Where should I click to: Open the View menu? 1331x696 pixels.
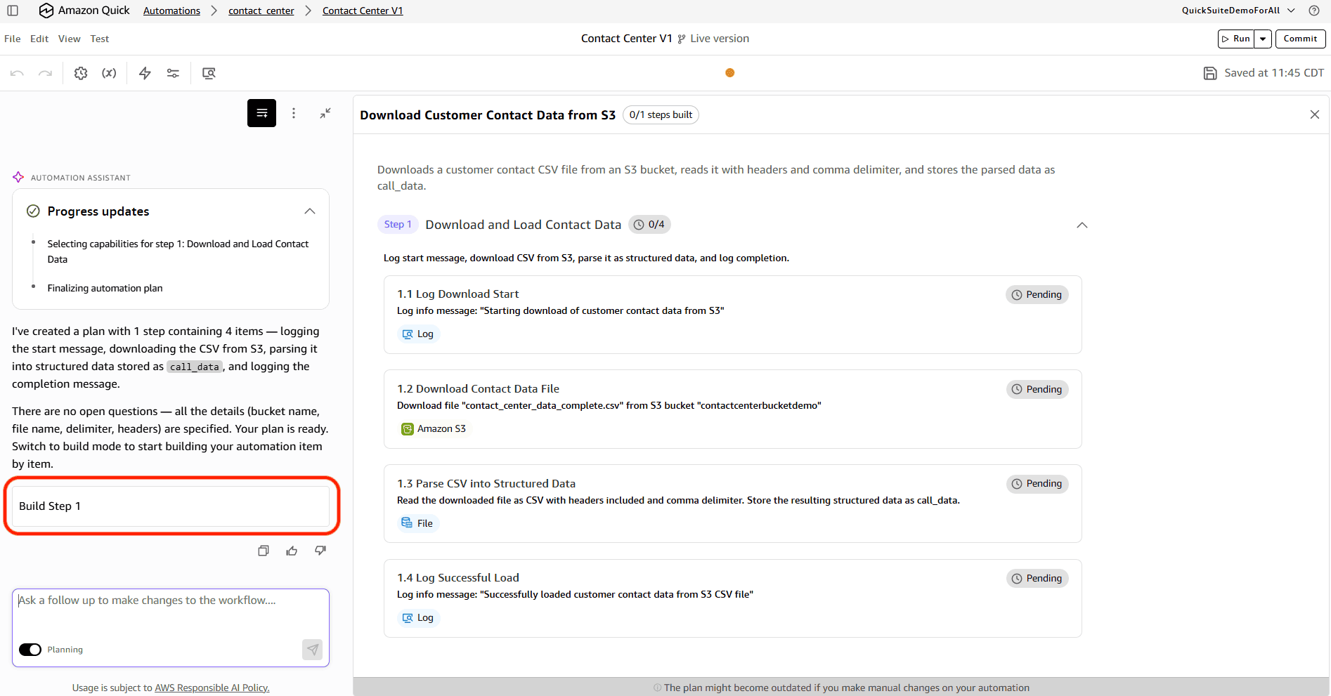point(70,39)
